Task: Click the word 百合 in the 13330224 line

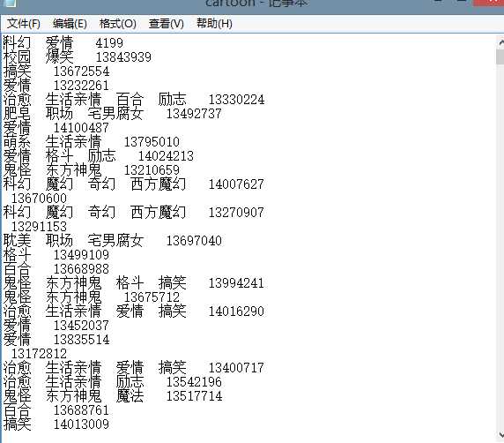Action: (x=130, y=100)
